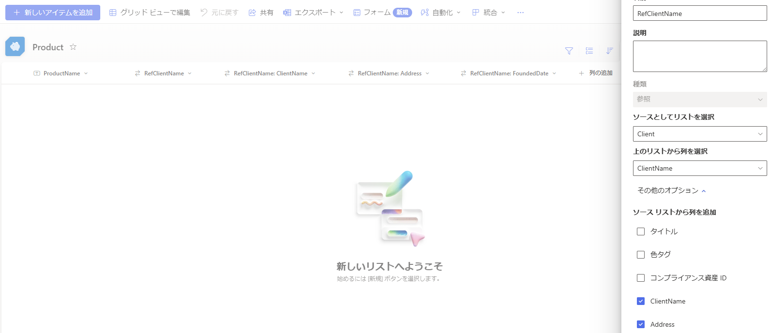This screenshot has width=772, height=333.
Task: Uncheck the Address checkbox
Action: coord(641,324)
